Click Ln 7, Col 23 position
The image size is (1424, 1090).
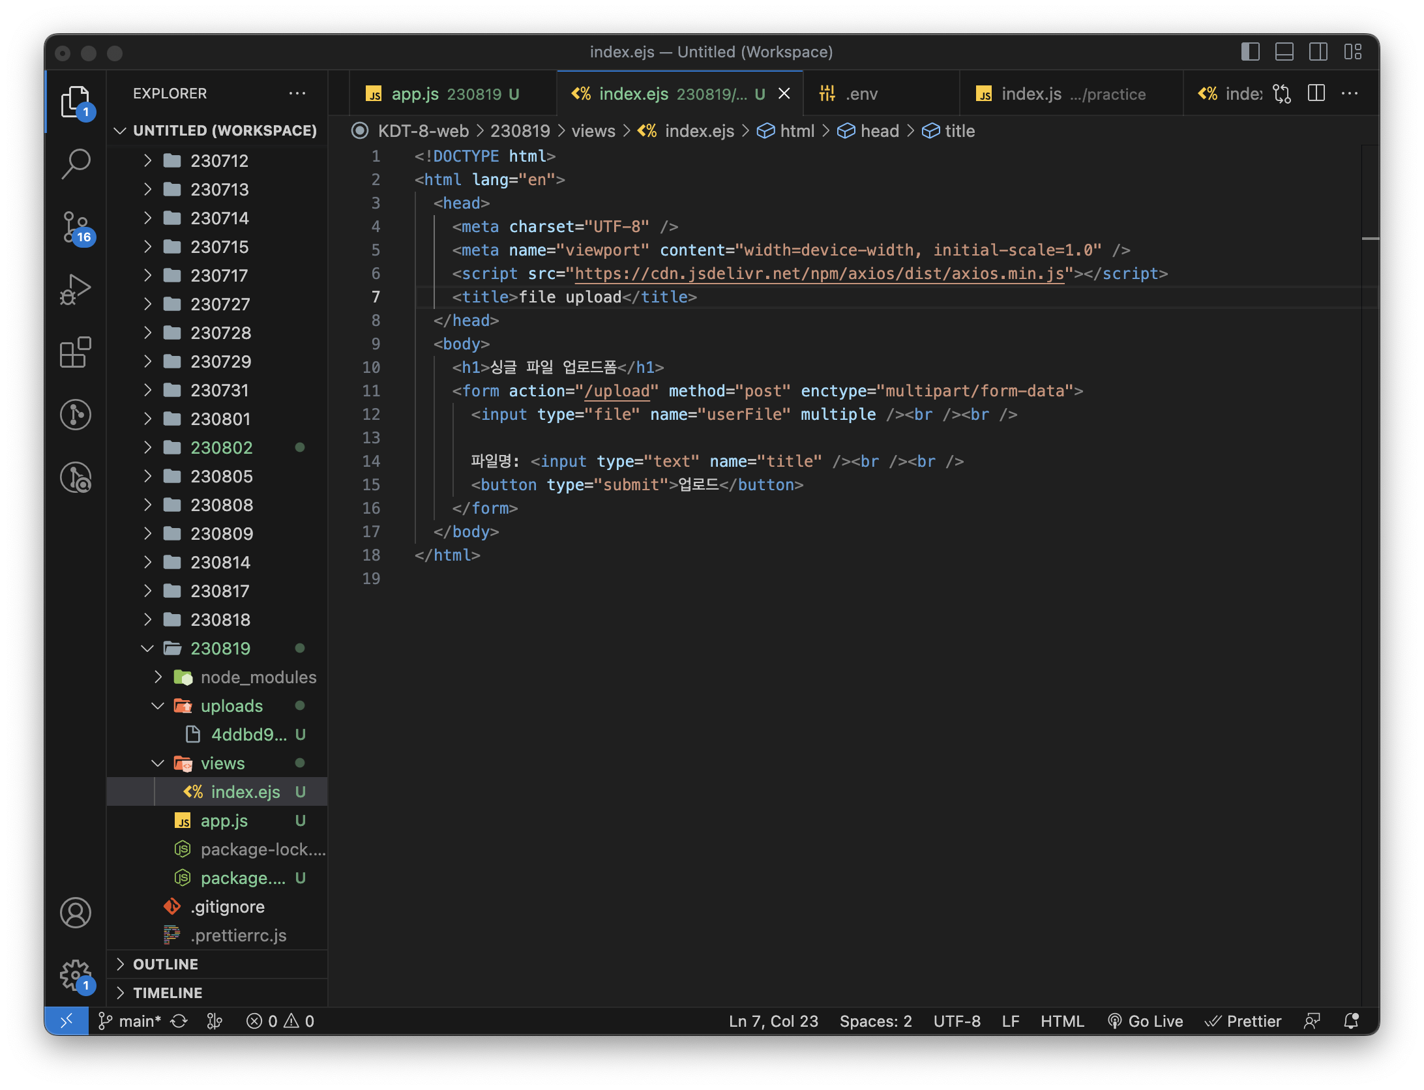773,1021
